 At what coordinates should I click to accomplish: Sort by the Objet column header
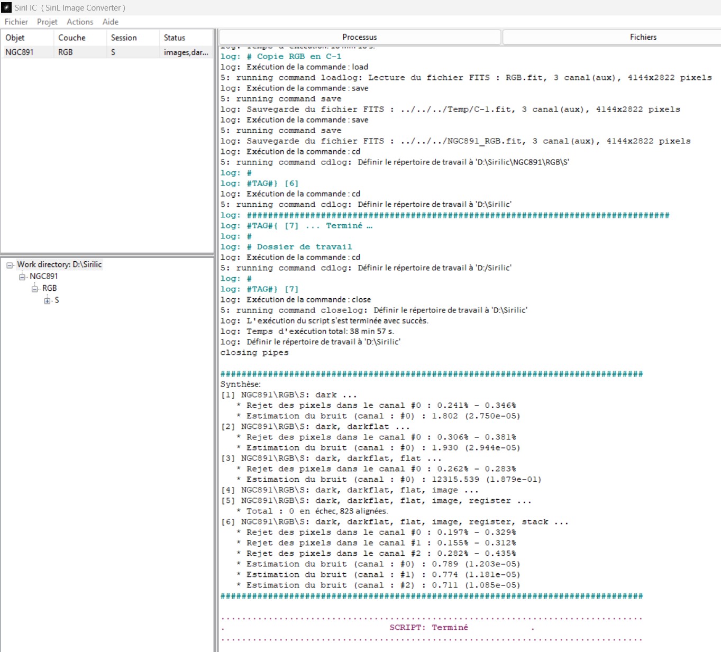[27, 38]
